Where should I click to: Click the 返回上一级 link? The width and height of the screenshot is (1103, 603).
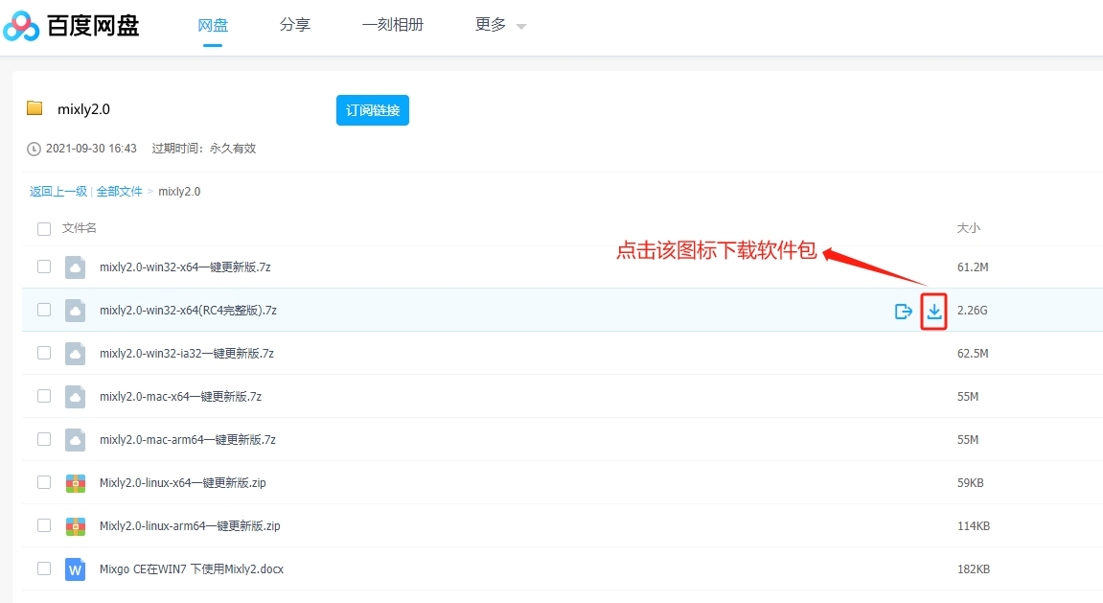[58, 192]
